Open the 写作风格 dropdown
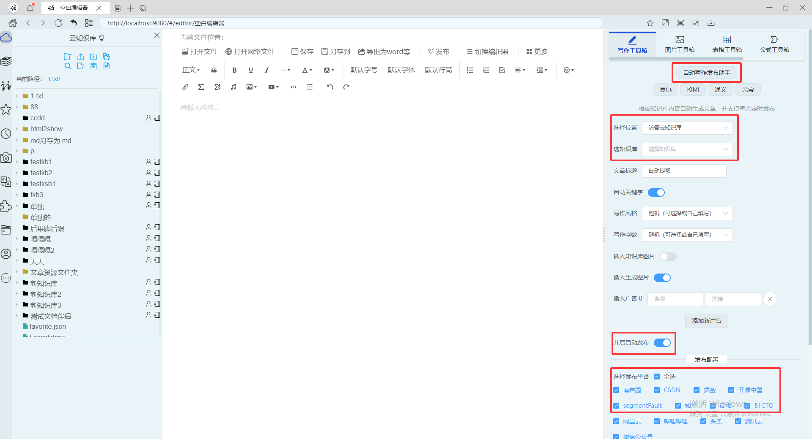Image resolution: width=812 pixels, height=439 pixels. [687, 213]
